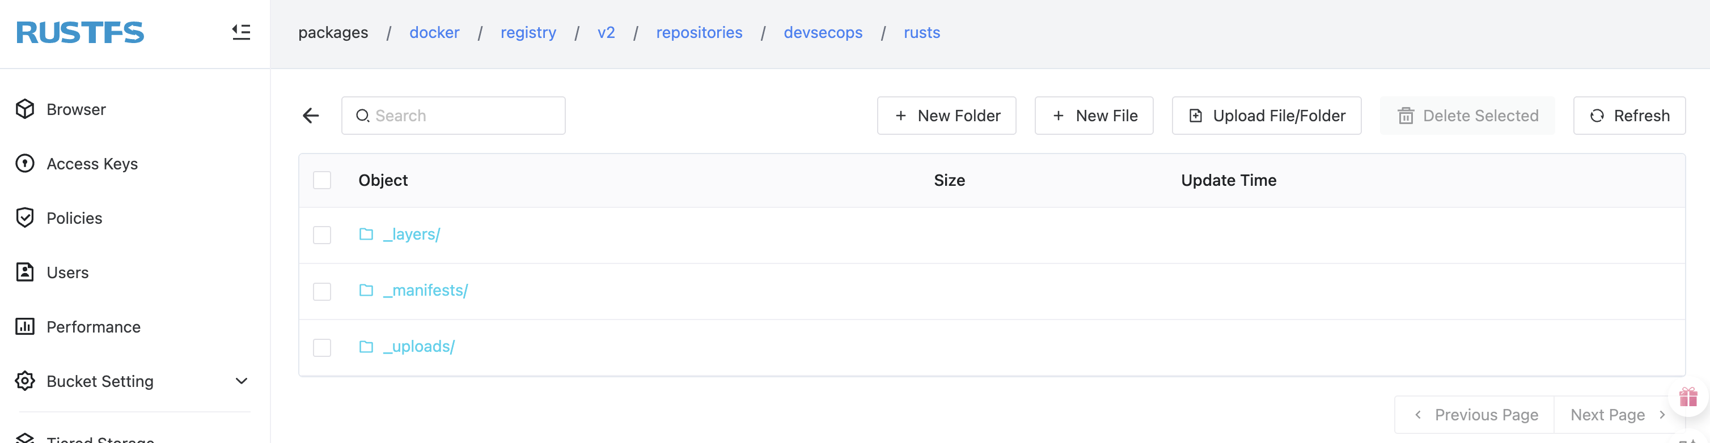Click the pink gift icon
The height and width of the screenshot is (443, 1710).
[x=1687, y=397]
